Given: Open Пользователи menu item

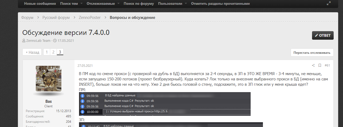Looking at the screenshot, I should pyautogui.click(x=170, y=4).
